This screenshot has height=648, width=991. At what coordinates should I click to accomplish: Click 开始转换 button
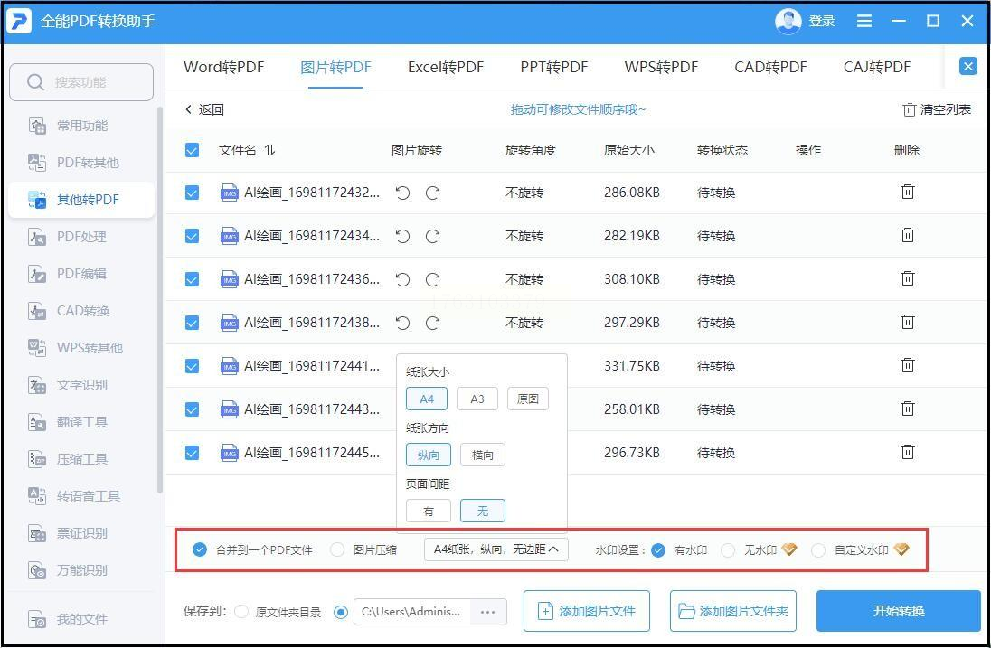pos(898,611)
